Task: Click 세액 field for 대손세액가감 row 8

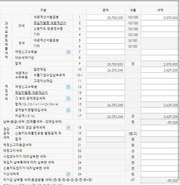Action: tap(160, 58)
